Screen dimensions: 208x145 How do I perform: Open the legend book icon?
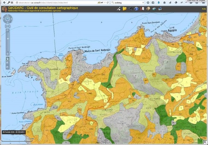(142, 9)
